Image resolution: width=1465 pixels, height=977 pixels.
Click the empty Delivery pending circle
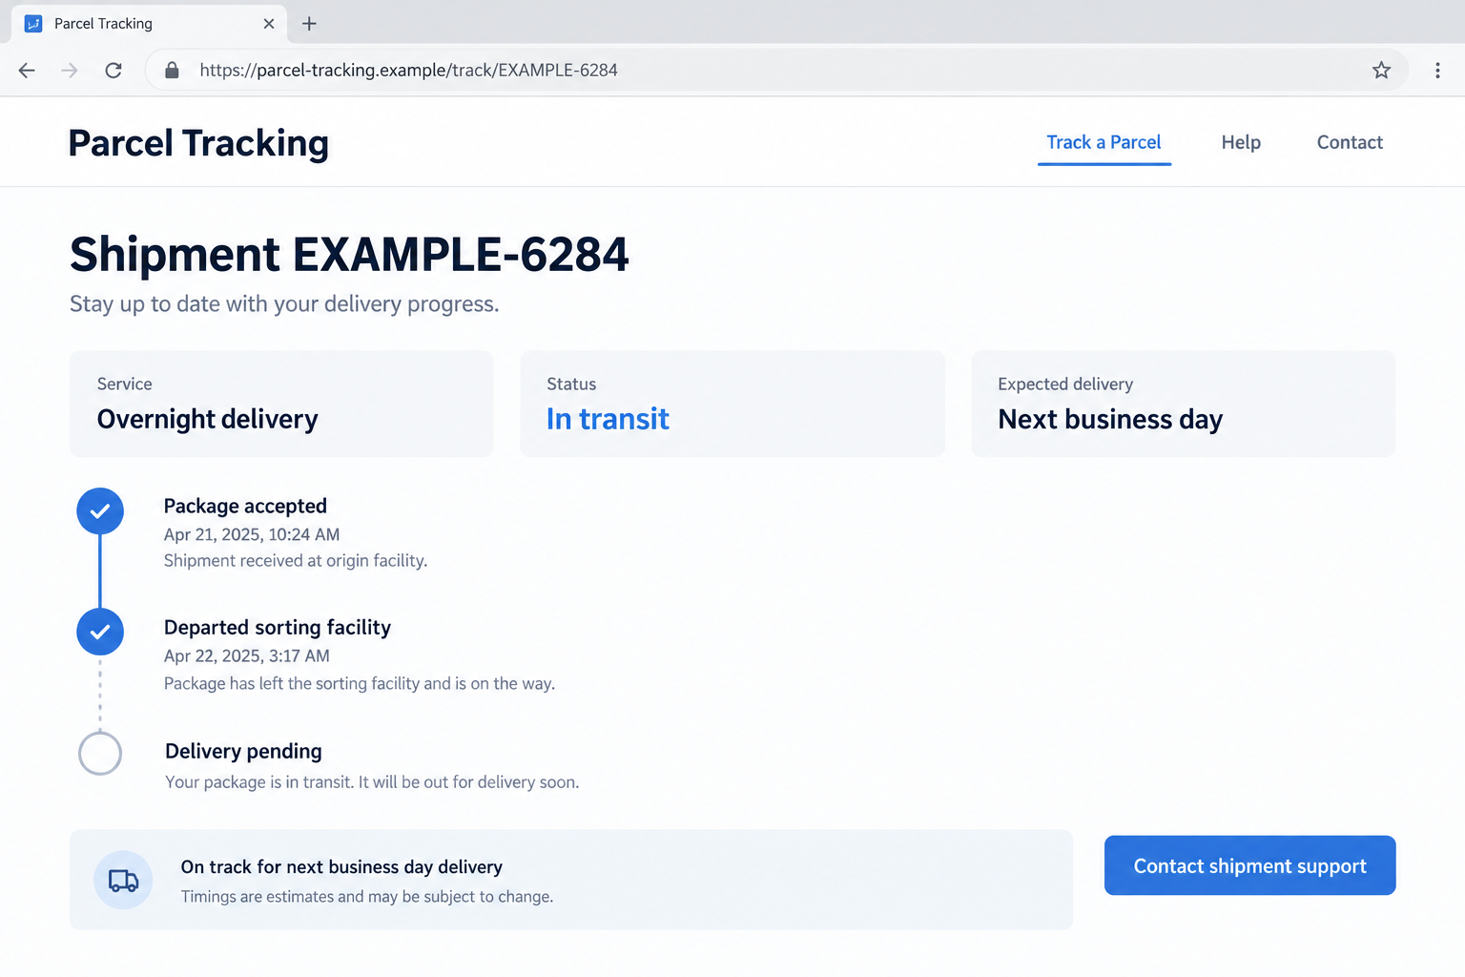(100, 753)
